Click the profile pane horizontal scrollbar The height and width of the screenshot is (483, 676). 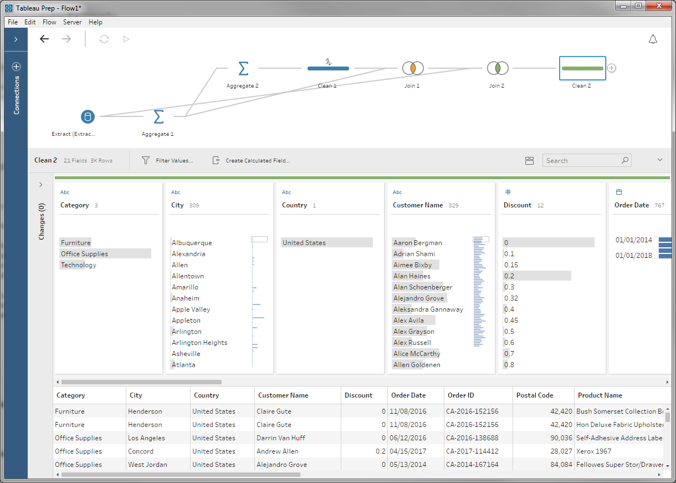141,382
